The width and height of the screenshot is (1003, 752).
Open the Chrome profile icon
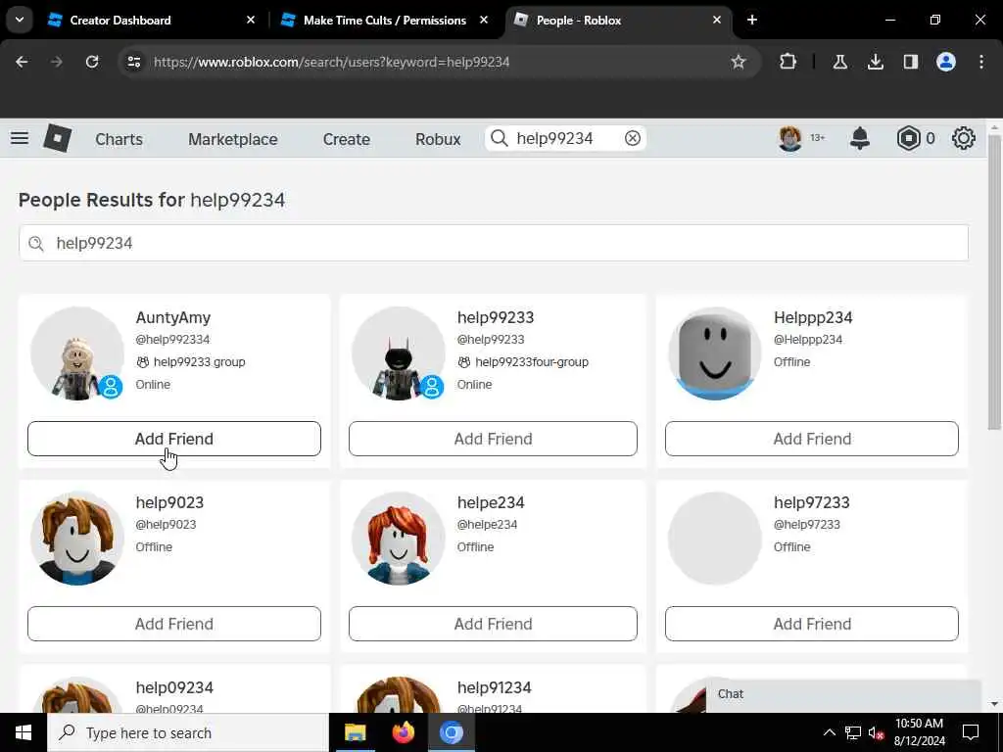click(945, 62)
